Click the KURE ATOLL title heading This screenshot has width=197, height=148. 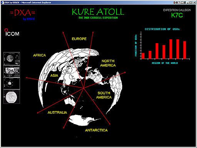point(98,12)
